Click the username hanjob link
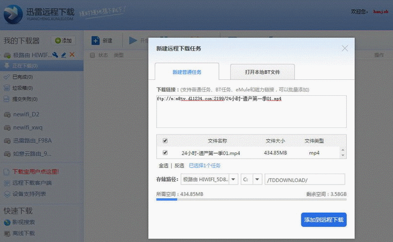 [381, 11]
